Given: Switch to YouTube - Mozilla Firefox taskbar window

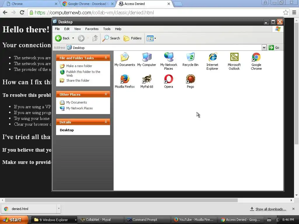Looking at the screenshot, I should pos(194,220).
